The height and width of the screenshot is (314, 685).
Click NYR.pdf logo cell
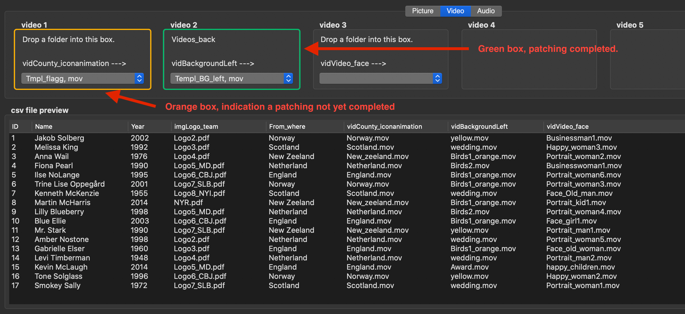188,203
